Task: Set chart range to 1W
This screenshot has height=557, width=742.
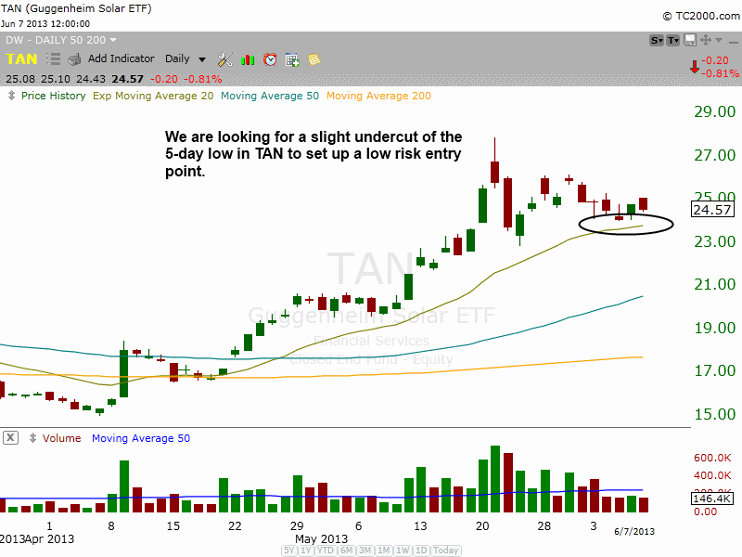Action: click(x=403, y=551)
